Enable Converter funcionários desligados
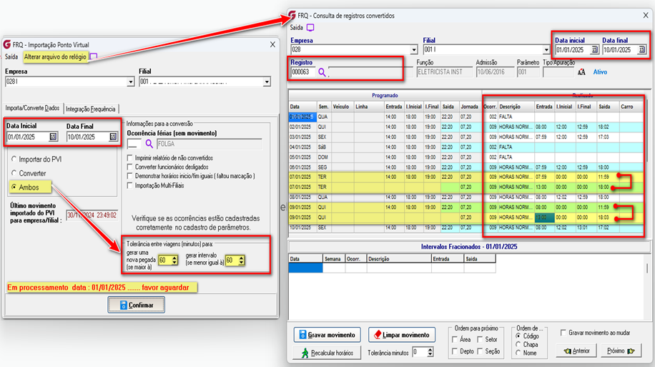The image size is (655, 367). tap(130, 167)
